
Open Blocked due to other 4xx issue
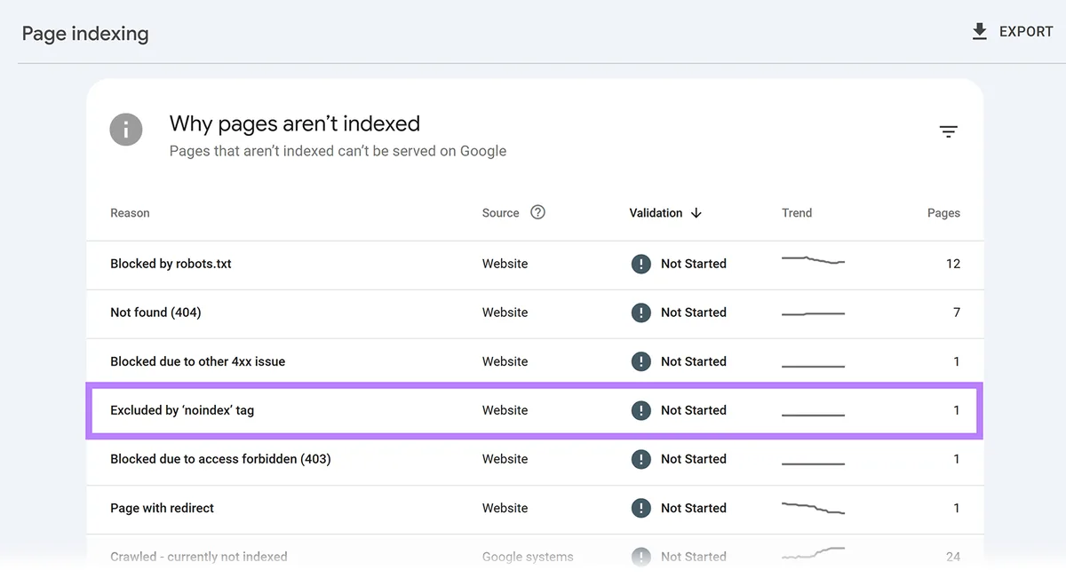coord(197,361)
